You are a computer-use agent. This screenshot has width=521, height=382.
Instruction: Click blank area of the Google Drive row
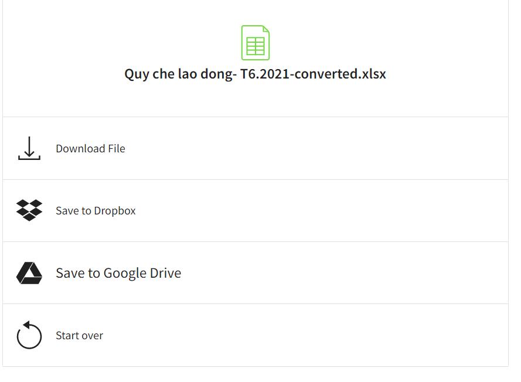pyautogui.click(x=352, y=273)
